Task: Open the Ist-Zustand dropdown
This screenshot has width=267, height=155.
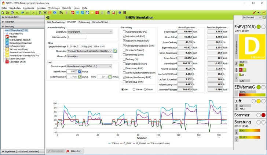Action: point(252,17)
